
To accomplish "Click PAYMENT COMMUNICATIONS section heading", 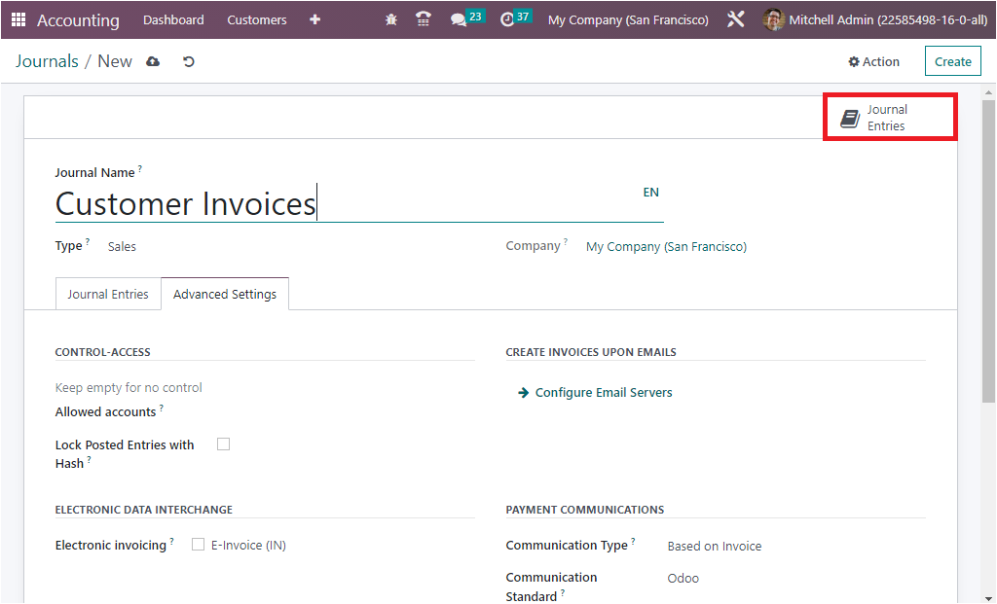I will (585, 510).
